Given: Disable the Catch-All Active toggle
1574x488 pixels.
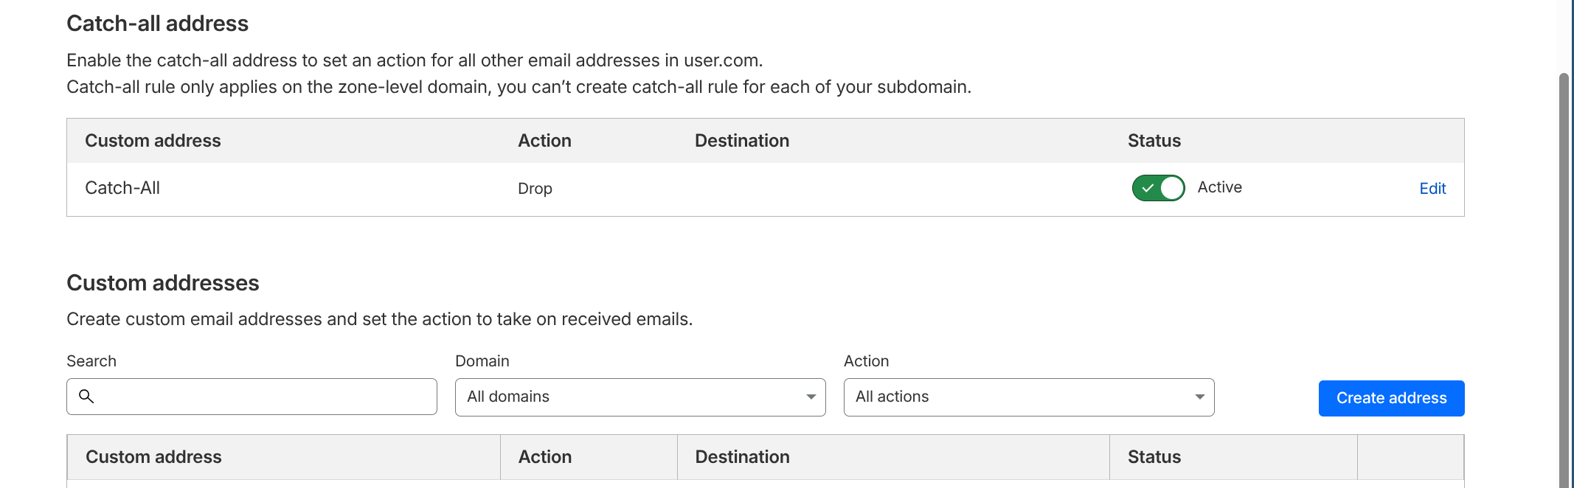Looking at the screenshot, I should tap(1158, 188).
